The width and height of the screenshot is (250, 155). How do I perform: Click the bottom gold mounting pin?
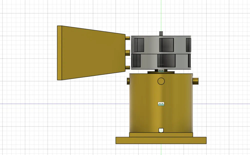[x=128, y=67]
